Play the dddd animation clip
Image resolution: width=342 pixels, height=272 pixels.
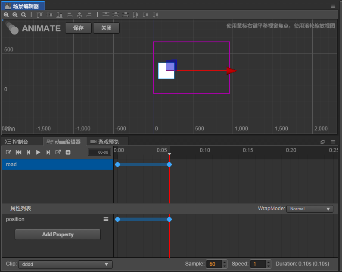coord(38,152)
